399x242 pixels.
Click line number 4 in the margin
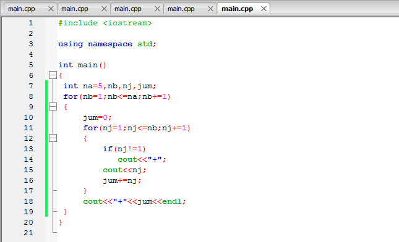31,54
